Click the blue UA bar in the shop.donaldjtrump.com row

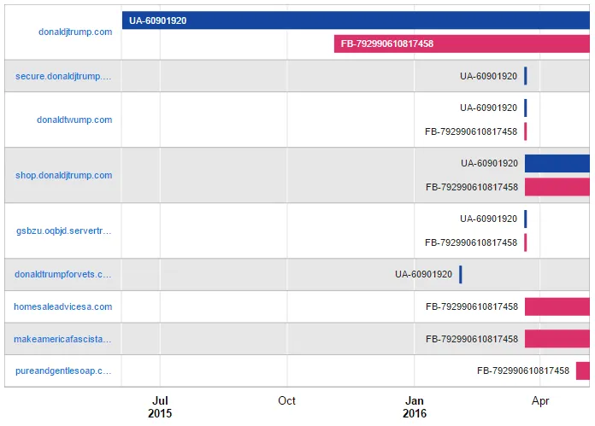point(557,163)
